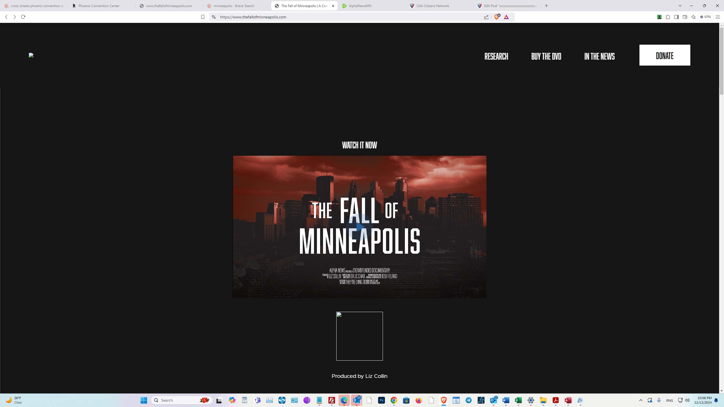The image size is (724, 407).
Task: Open Settings gear from taskbar
Action: [x=531, y=400]
